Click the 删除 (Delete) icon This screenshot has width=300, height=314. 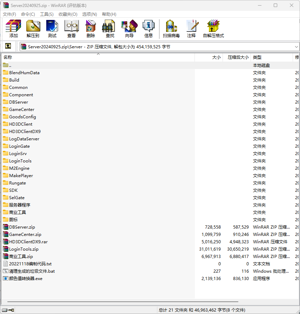[91, 29]
